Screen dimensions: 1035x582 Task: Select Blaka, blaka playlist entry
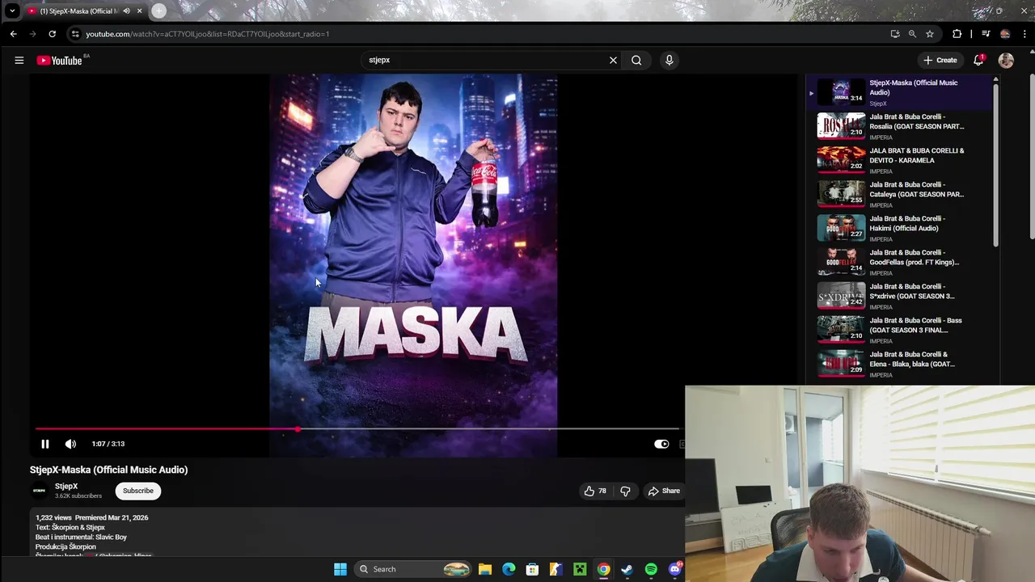pos(900,364)
